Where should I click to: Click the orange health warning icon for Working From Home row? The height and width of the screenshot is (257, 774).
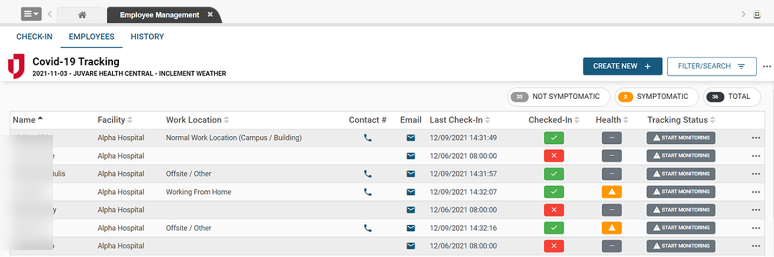pyautogui.click(x=611, y=192)
